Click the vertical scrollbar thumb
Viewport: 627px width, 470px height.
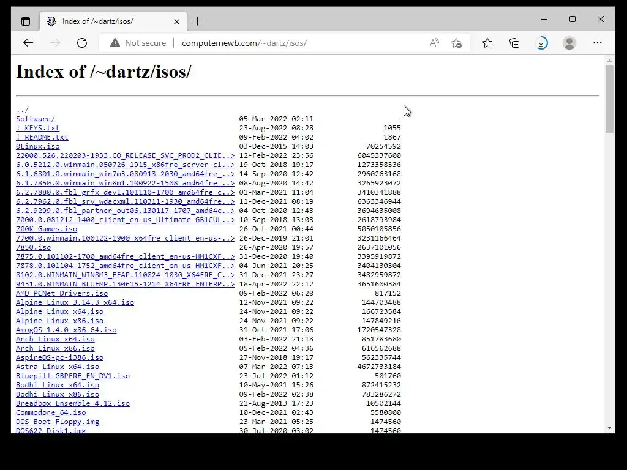point(609,99)
